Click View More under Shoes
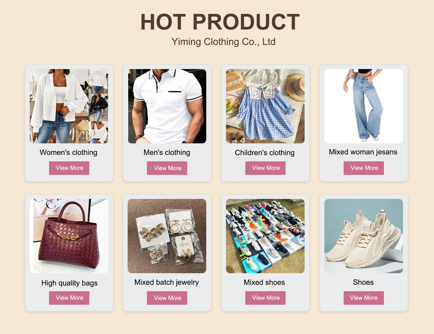 tap(364, 298)
